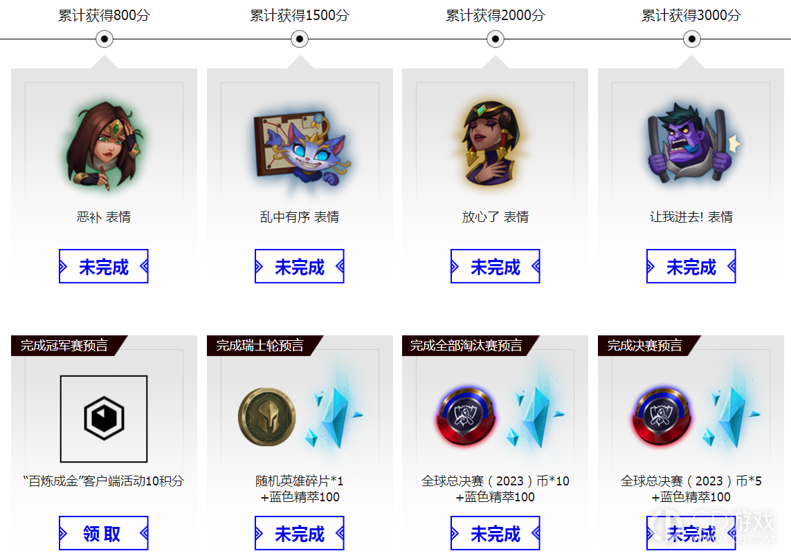Click the 让我进去! Dr. Mundo emote
The height and width of the screenshot is (558, 791).
pyautogui.click(x=693, y=144)
